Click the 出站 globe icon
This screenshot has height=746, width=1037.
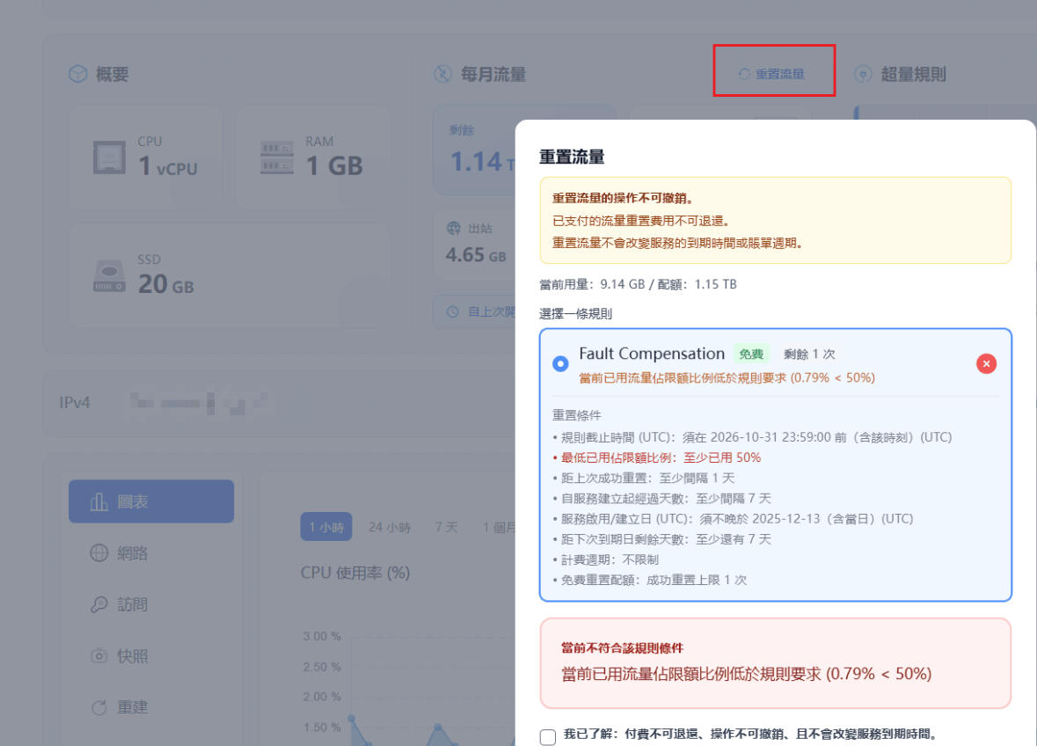point(454,229)
